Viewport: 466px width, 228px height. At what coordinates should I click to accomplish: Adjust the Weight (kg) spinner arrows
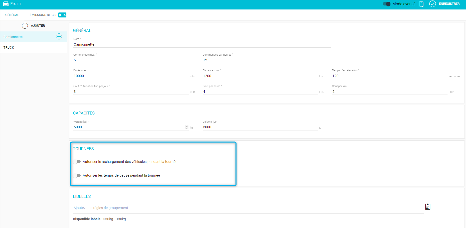coord(187,127)
